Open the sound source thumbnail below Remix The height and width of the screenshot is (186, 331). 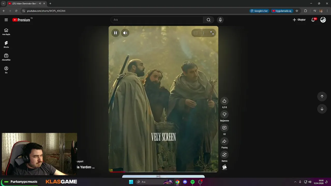pyautogui.click(x=224, y=167)
